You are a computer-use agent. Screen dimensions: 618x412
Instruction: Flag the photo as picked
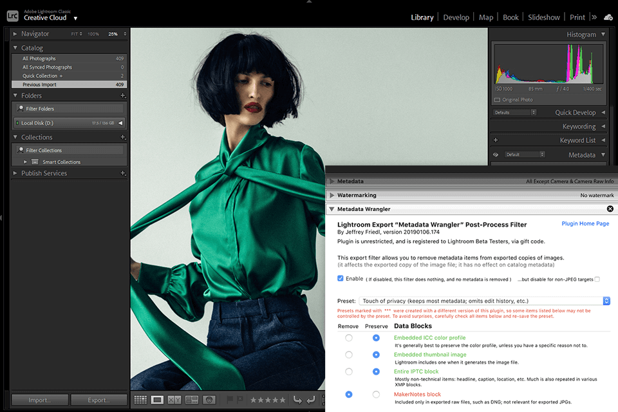(x=230, y=400)
